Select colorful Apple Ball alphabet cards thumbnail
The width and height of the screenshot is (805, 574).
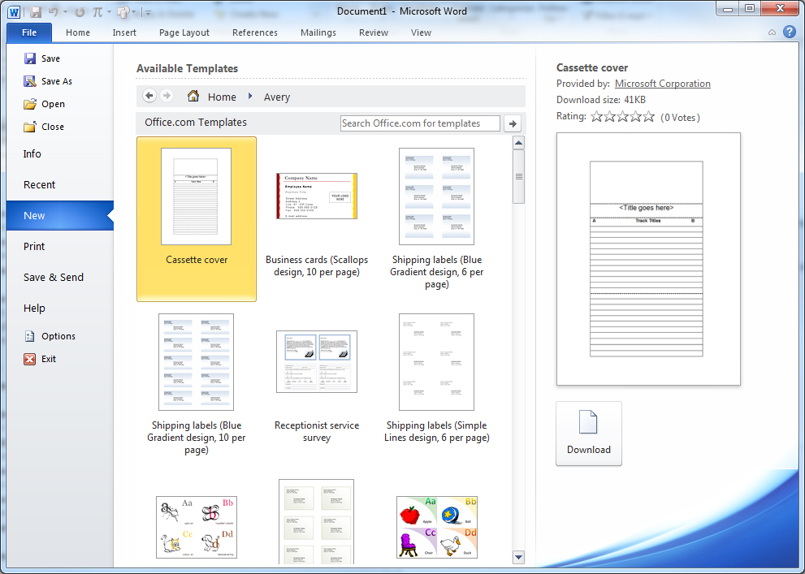pyautogui.click(x=437, y=527)
